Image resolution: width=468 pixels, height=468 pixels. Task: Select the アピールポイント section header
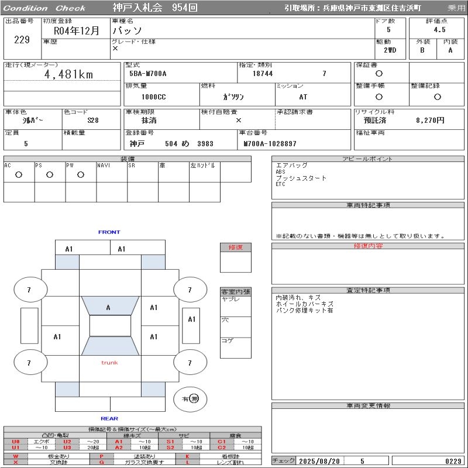(x=367, y=159)
